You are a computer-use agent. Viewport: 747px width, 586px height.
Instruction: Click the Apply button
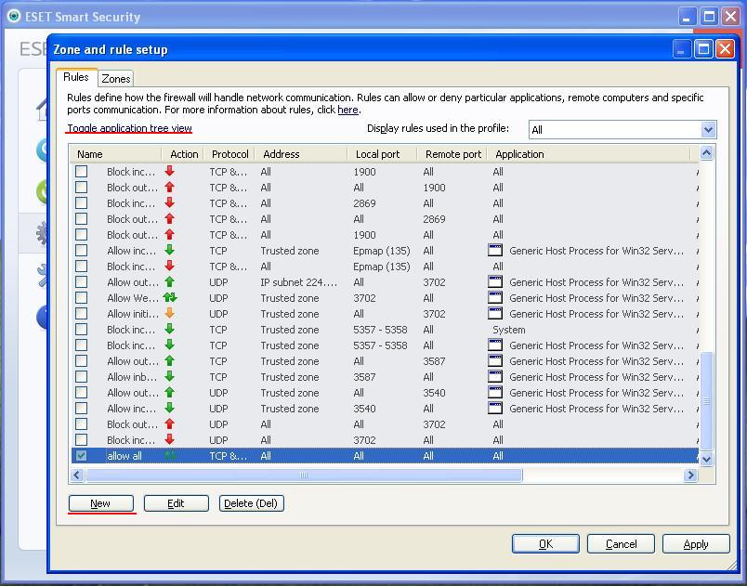pos(696,543)
